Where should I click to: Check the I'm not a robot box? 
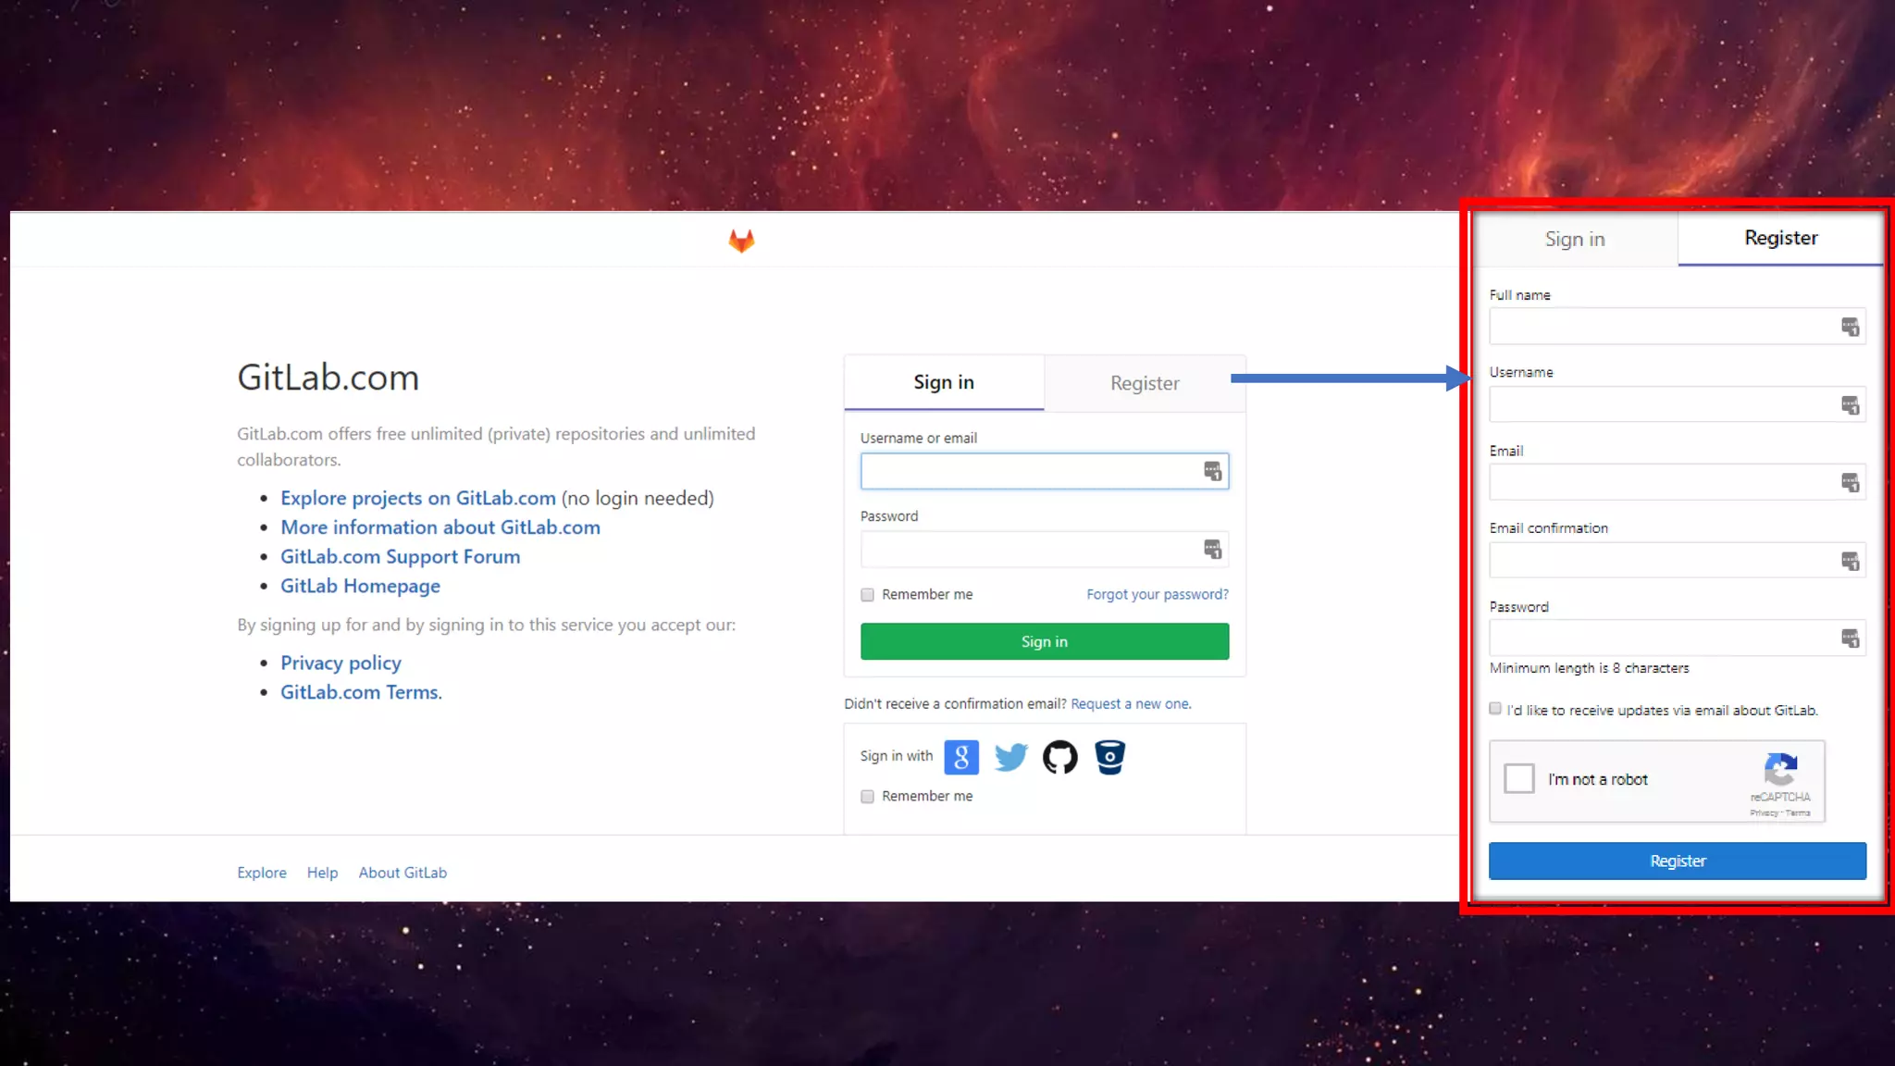tap(1518, 778)
